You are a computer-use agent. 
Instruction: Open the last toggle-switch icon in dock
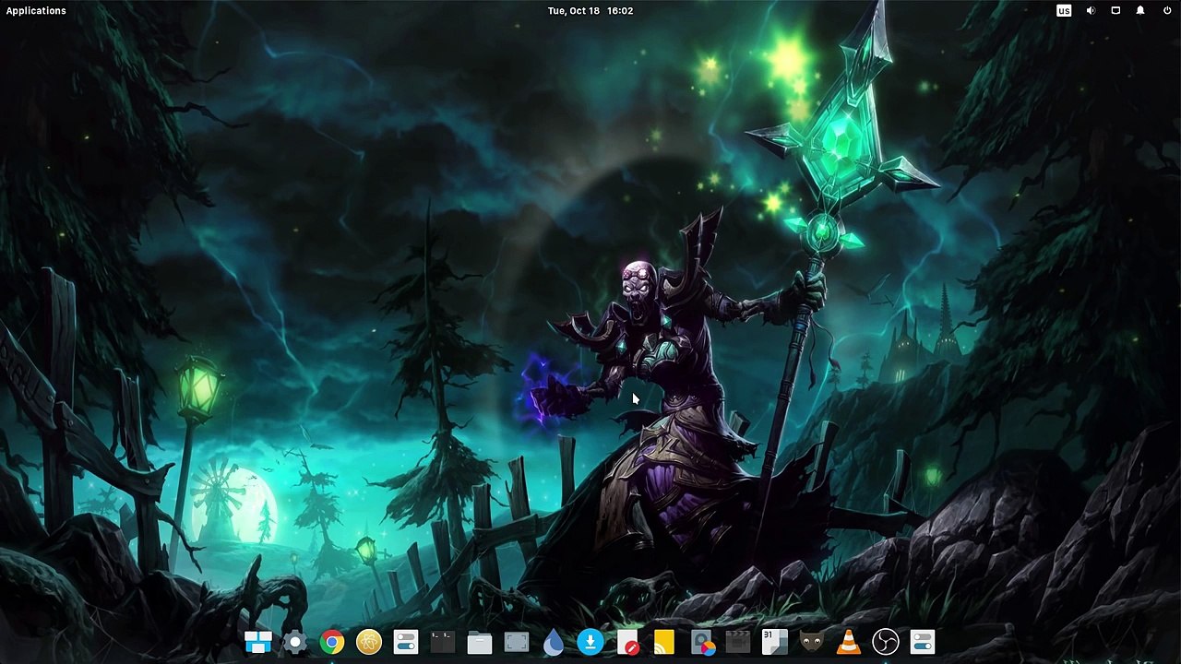click(923, 642)
